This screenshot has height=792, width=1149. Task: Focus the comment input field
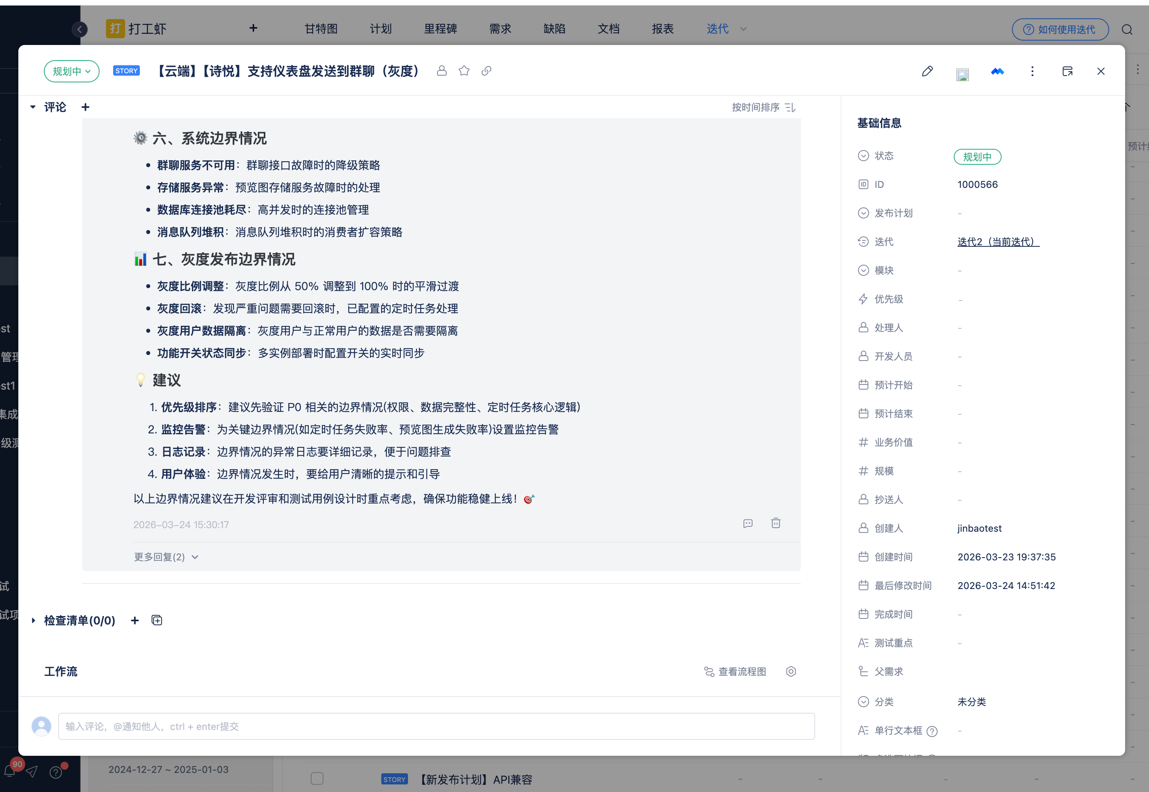(436, 726)
